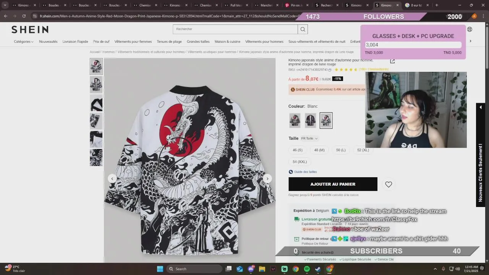Screen dimensions: 489x275
Task: Open Discord from the taskbar
Action: click(x=251, y=269)
